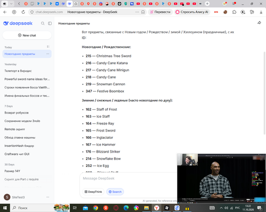This screenshot has width=266, height=212.
Task: Open the Обход спавна машины chat
Action: (x=20, y=137)
